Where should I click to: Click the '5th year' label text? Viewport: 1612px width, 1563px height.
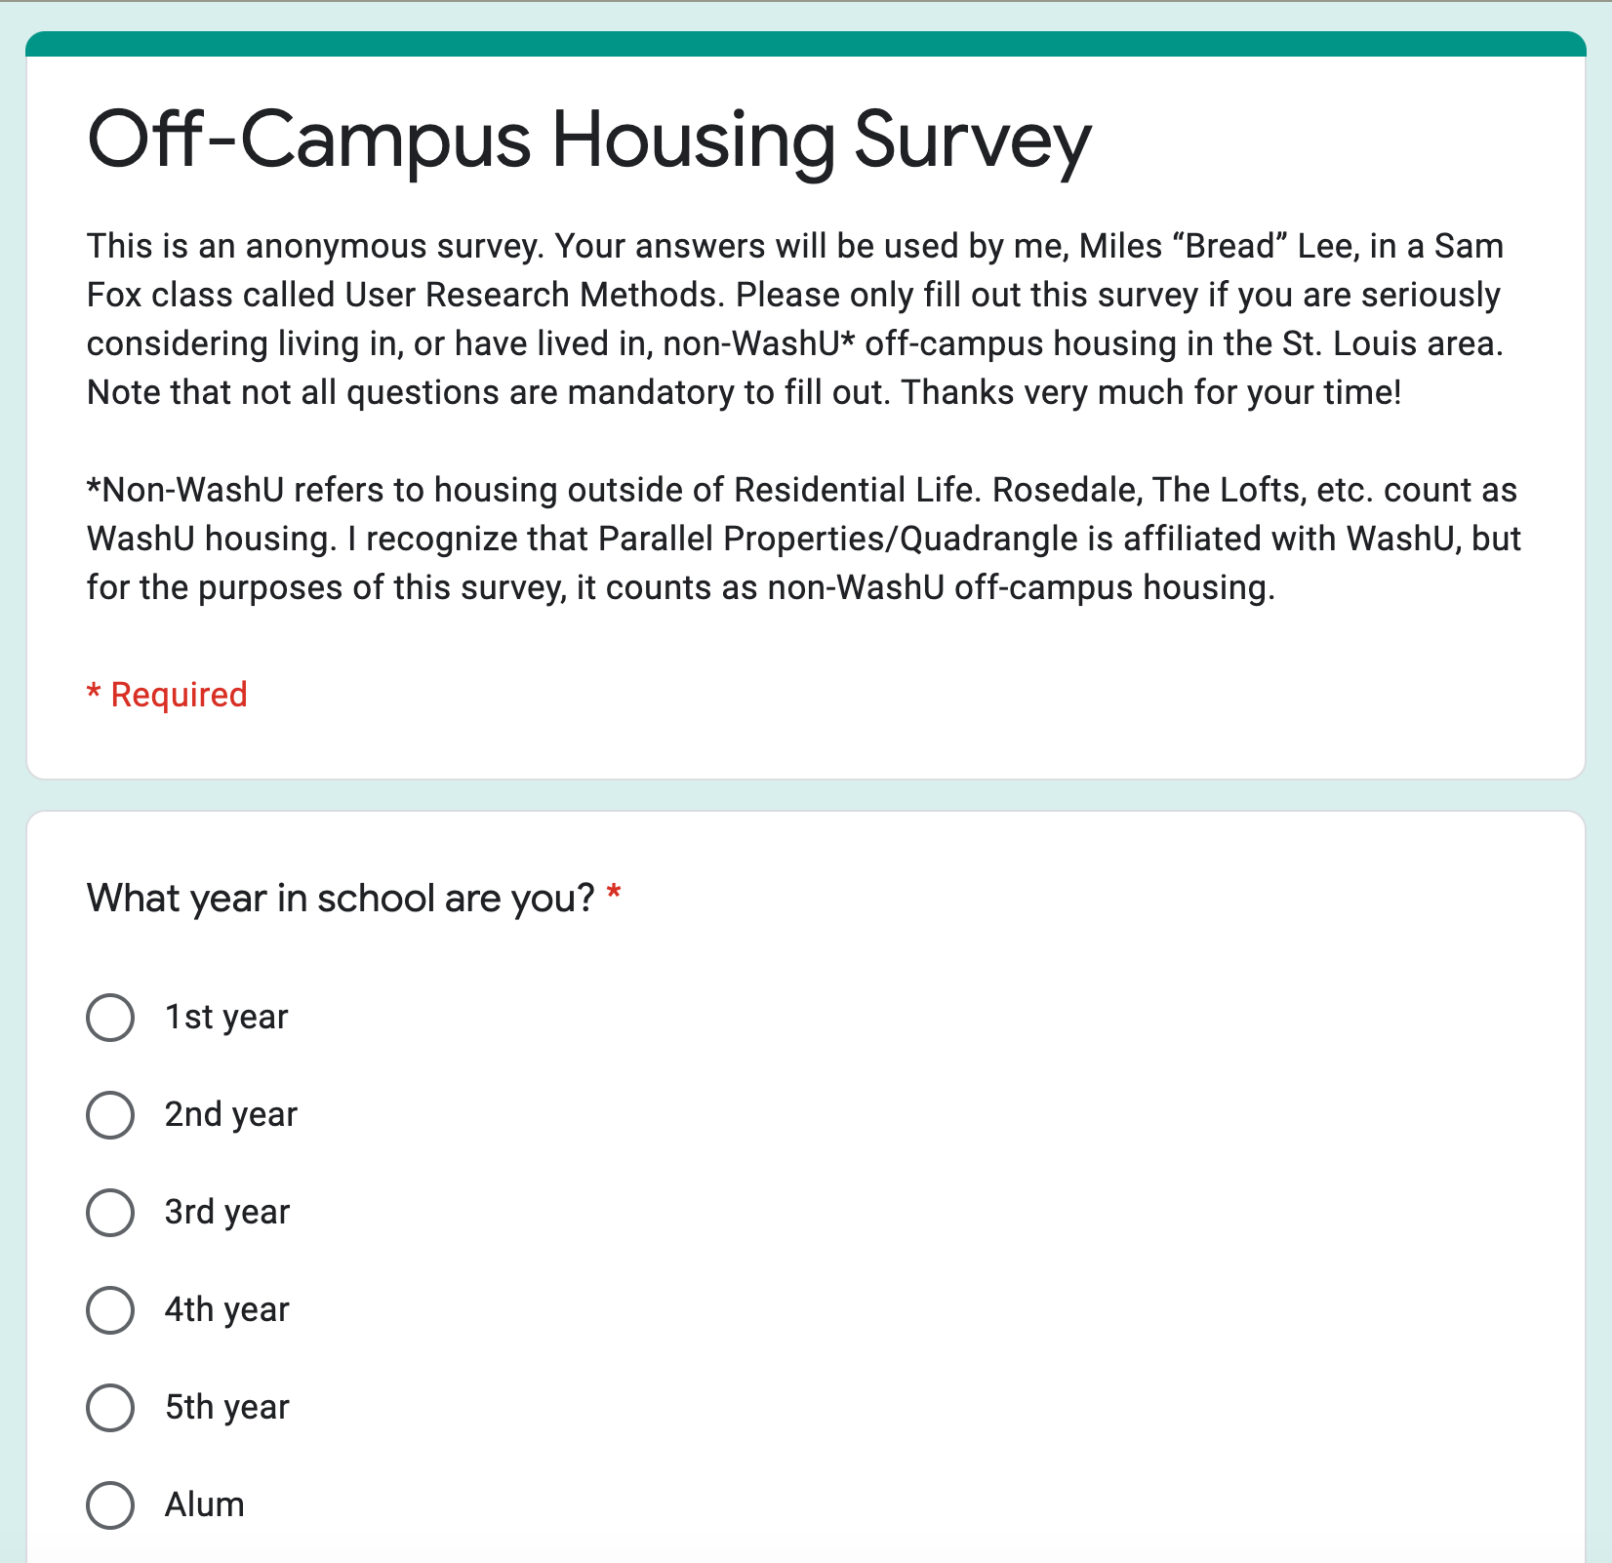tap(227, 1408)
